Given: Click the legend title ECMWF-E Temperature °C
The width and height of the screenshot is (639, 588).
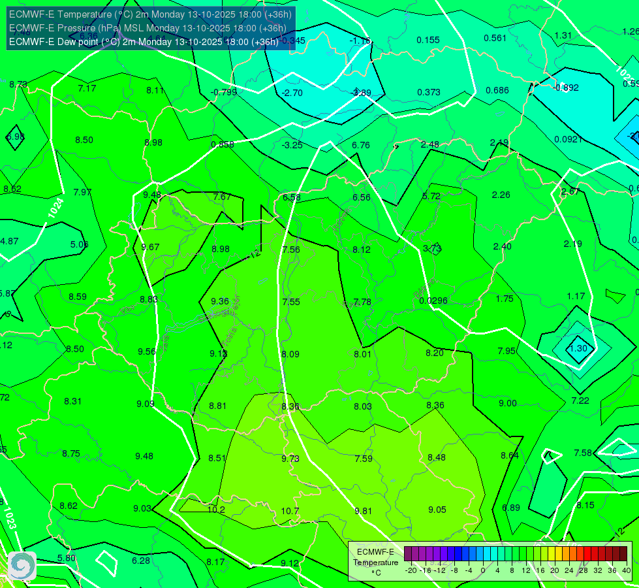Looking at the screenshot, I should click(375, 563).
